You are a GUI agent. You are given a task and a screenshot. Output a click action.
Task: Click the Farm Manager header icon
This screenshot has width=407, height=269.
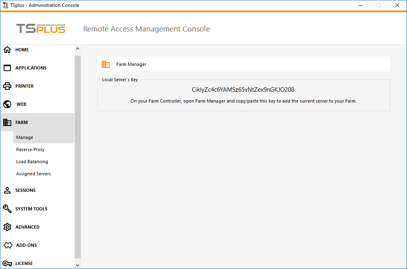105,64
